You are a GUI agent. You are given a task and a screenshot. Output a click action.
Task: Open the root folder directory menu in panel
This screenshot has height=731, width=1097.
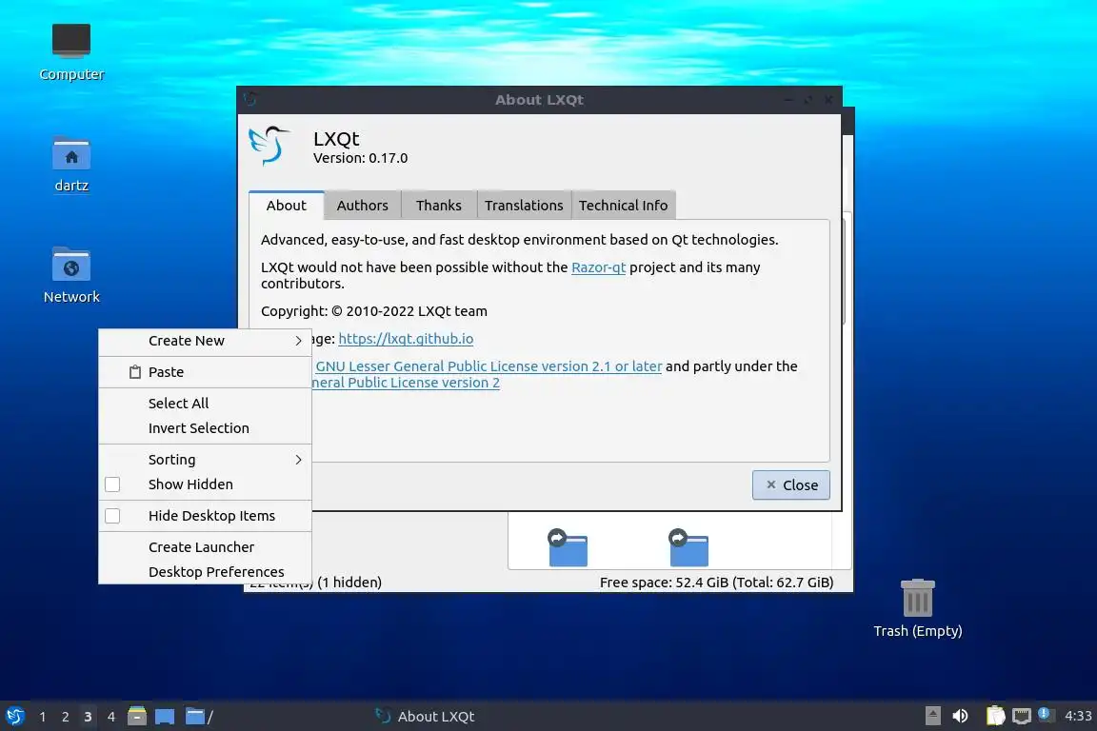pos(199,716)
